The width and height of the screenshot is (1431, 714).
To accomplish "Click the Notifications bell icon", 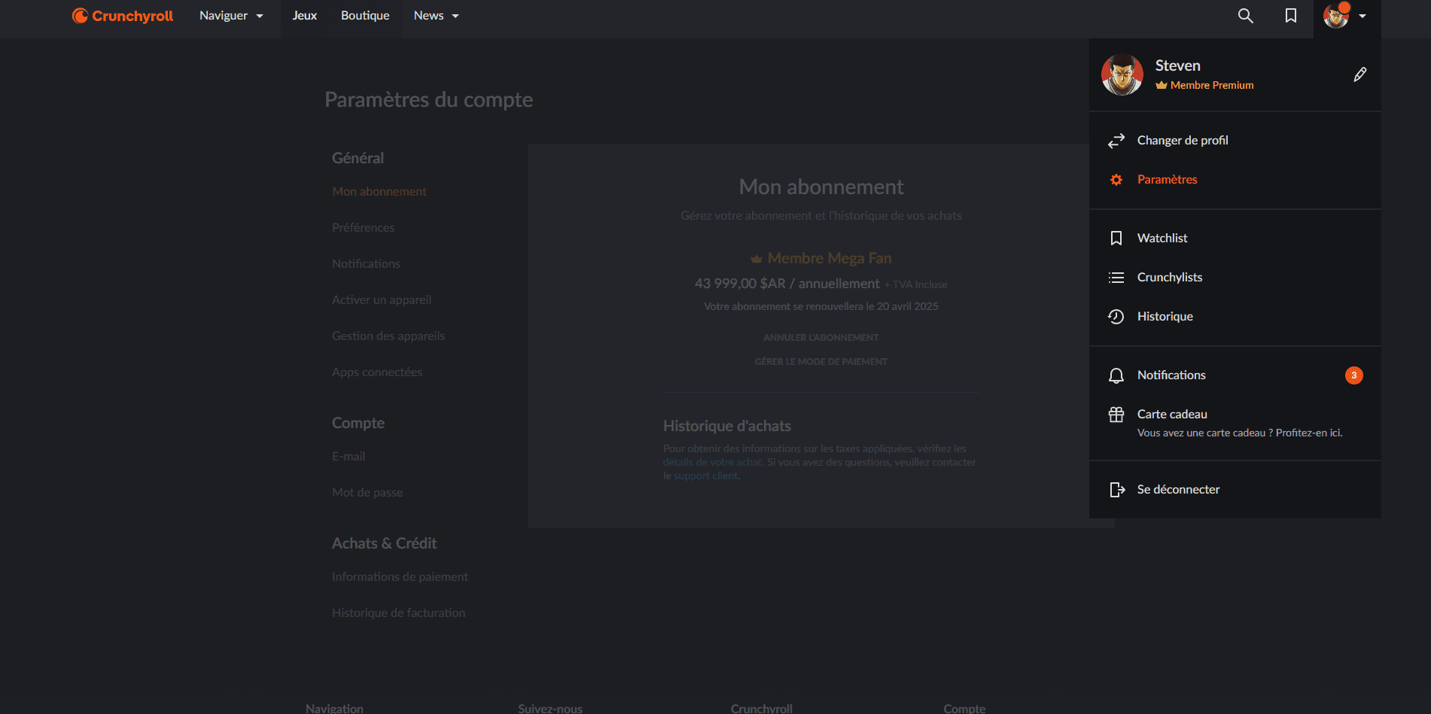I will click(x=1116, y=375).
